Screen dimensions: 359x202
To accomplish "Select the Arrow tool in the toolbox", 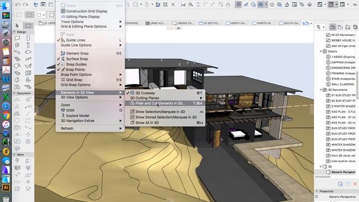I will 17,25.
